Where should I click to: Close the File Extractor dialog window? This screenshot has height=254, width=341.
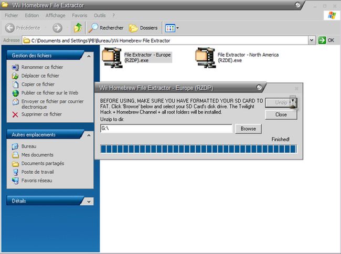(x=296, y=89)
